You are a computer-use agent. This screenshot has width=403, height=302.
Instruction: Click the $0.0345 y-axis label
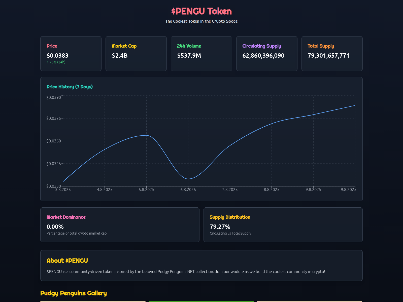(x=54, y=164)
